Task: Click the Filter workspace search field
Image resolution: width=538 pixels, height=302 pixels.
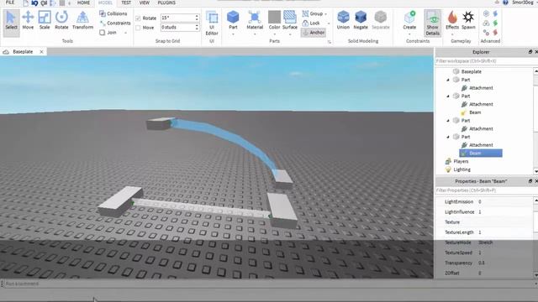Action: 484,61
